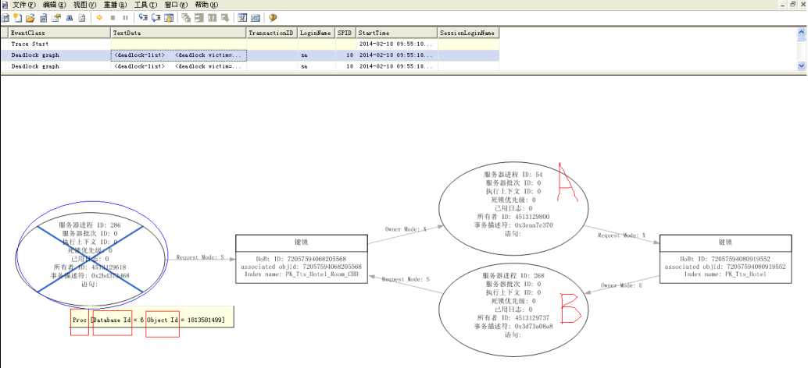Select the key lock box for PK_Tts_Hotel_Room_CHD
The height and width of the screenshot is (368, 808).
tap(302, 259)
